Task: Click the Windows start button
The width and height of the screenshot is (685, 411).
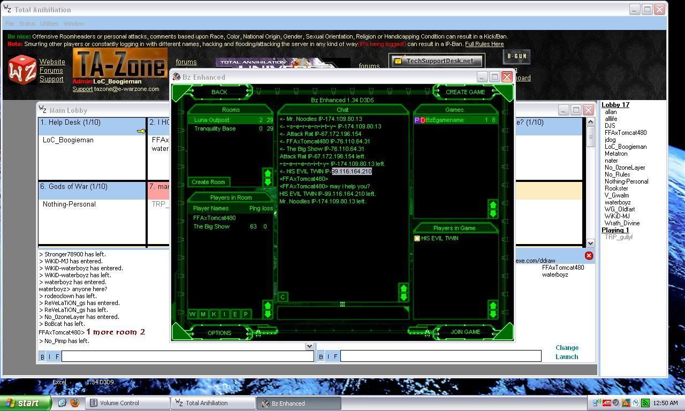Action: [26, 403]
